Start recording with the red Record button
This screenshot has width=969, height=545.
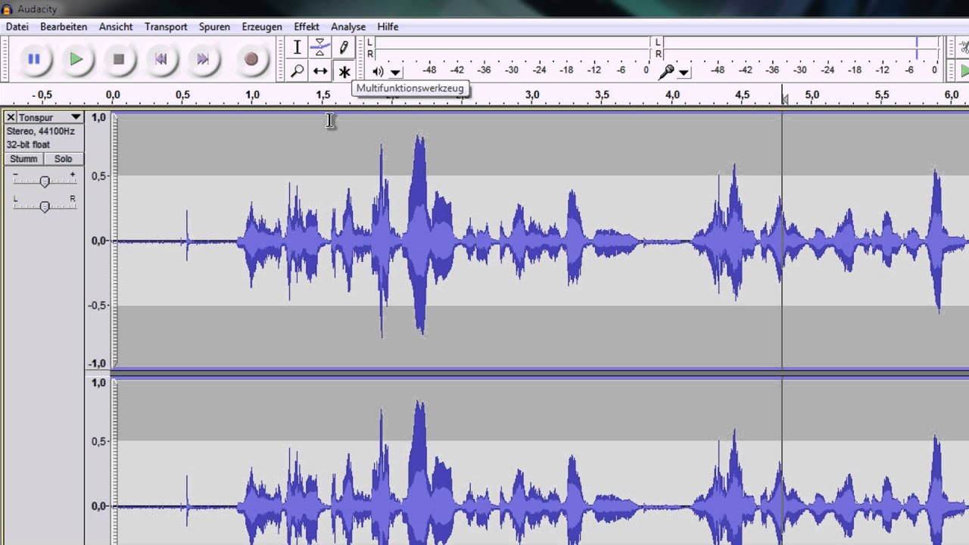coord(251,59)
